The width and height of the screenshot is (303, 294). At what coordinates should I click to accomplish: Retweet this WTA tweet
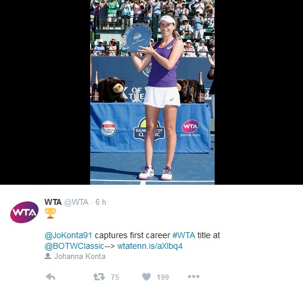99,277
